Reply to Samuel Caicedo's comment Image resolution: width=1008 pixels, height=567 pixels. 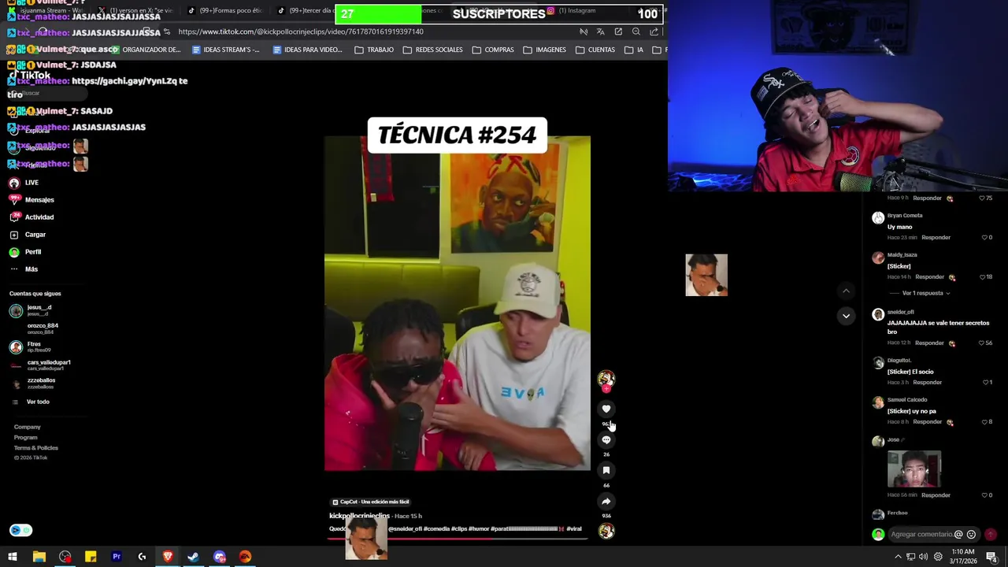pos(927,421)
